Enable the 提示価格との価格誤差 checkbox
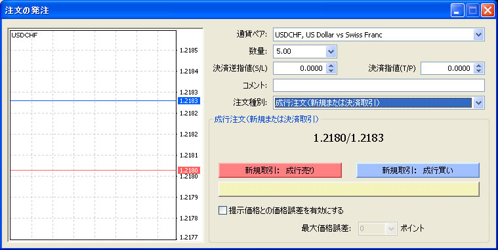The height and width of the screenshot is (250, 498). click(222, 210)
